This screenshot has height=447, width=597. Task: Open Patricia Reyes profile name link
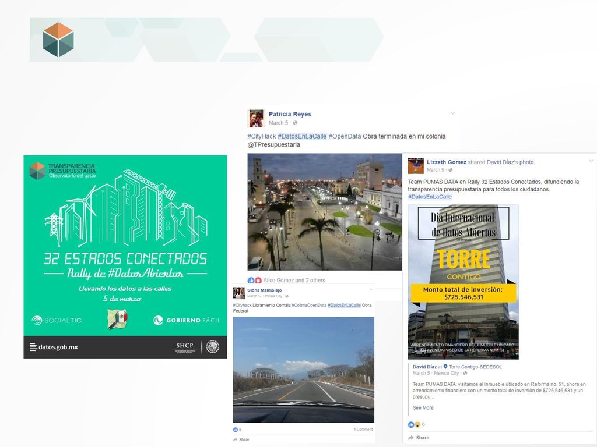coord(290,114)
